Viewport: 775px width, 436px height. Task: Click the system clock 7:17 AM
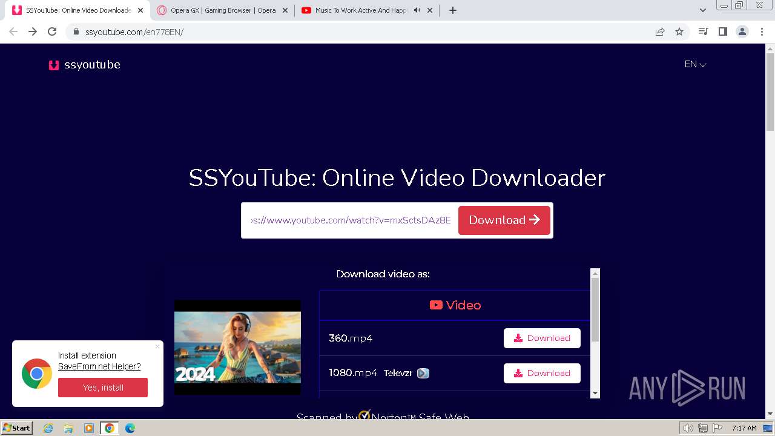(x=744, y=428)
